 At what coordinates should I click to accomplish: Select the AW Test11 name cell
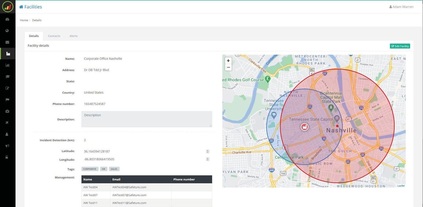96,203
